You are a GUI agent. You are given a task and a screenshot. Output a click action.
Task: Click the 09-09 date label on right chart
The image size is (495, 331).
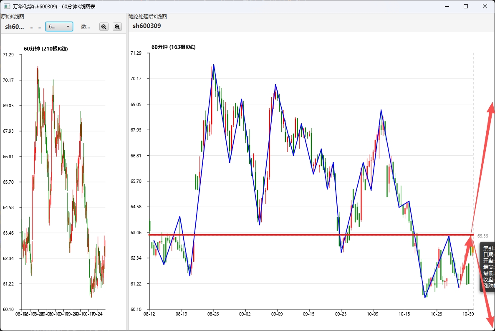click(x=277, y=314)
